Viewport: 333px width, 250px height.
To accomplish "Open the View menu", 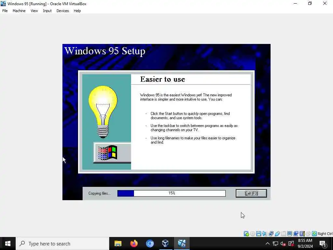I will click(34, 11).
